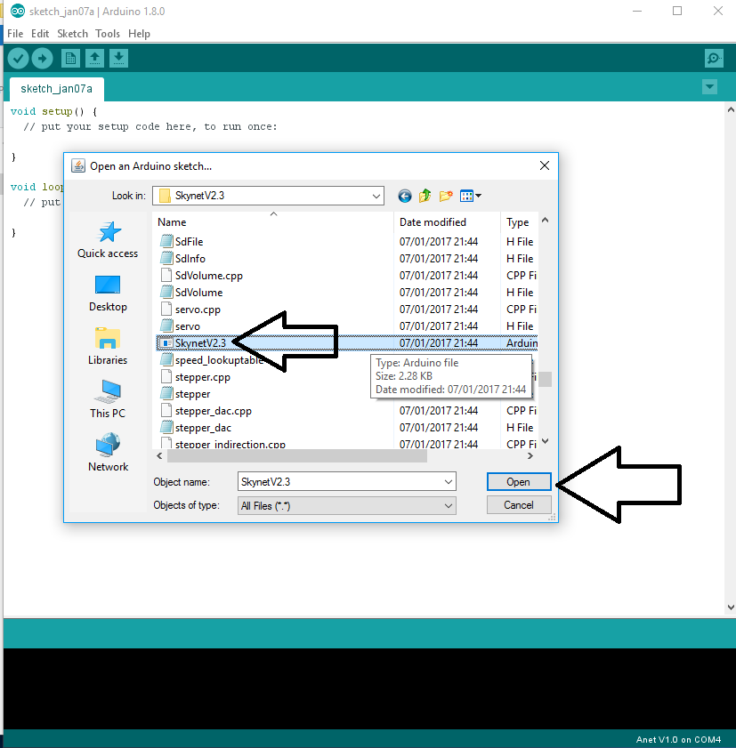Select the speed_lookuptable file
The width and height of the screenshot is (736, 748).
[x=219, y=360]
